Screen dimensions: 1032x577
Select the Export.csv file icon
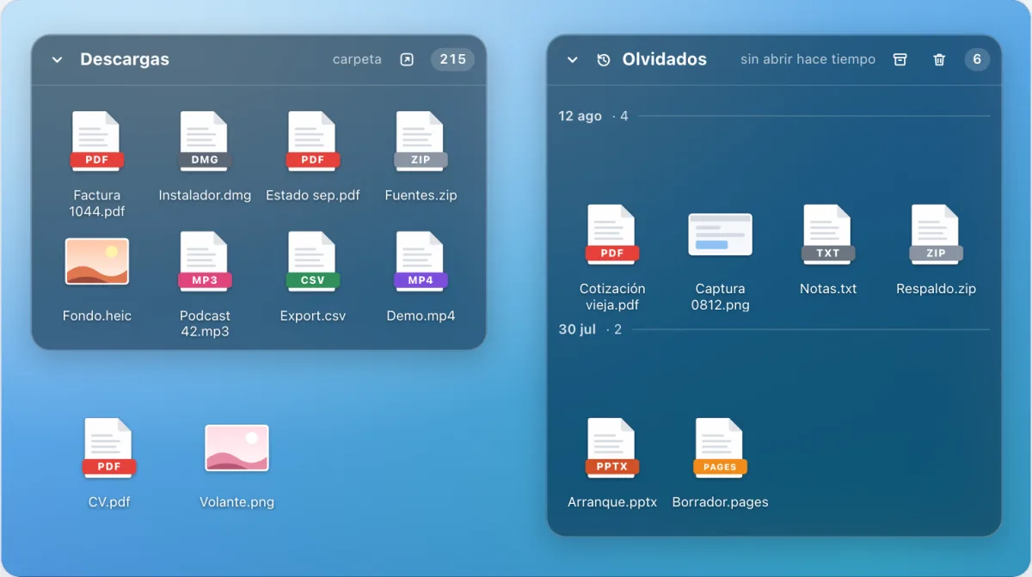(312, 262)
